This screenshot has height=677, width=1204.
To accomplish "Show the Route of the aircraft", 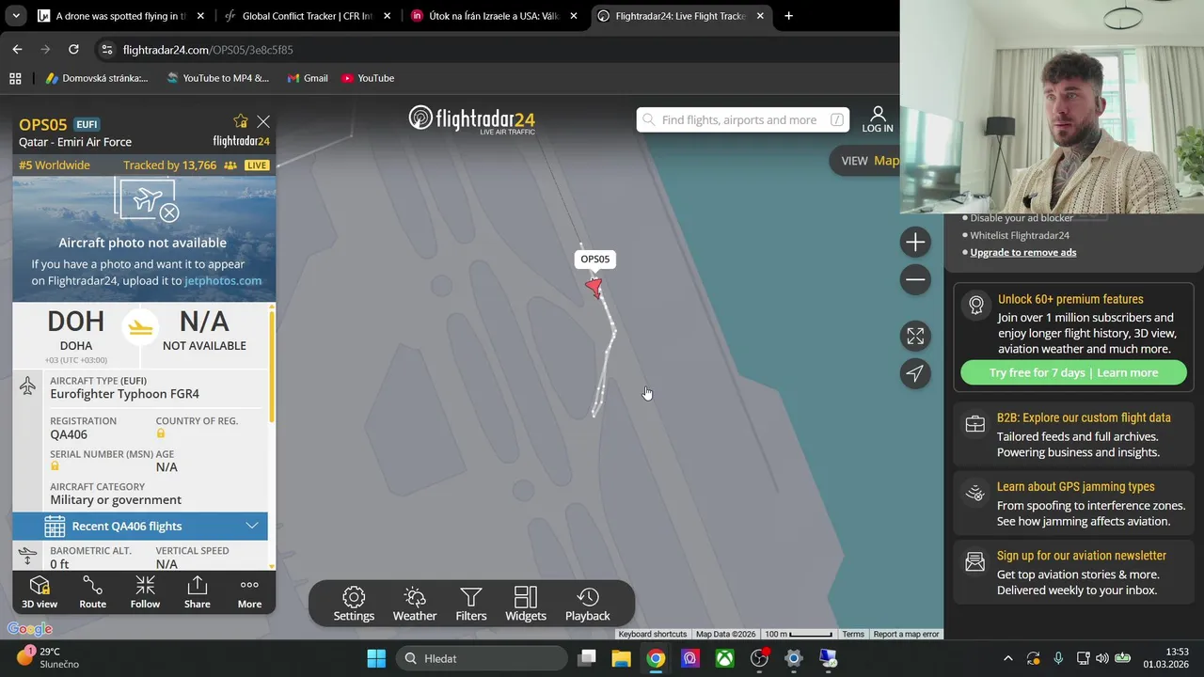I will click(x=92, y=592).
